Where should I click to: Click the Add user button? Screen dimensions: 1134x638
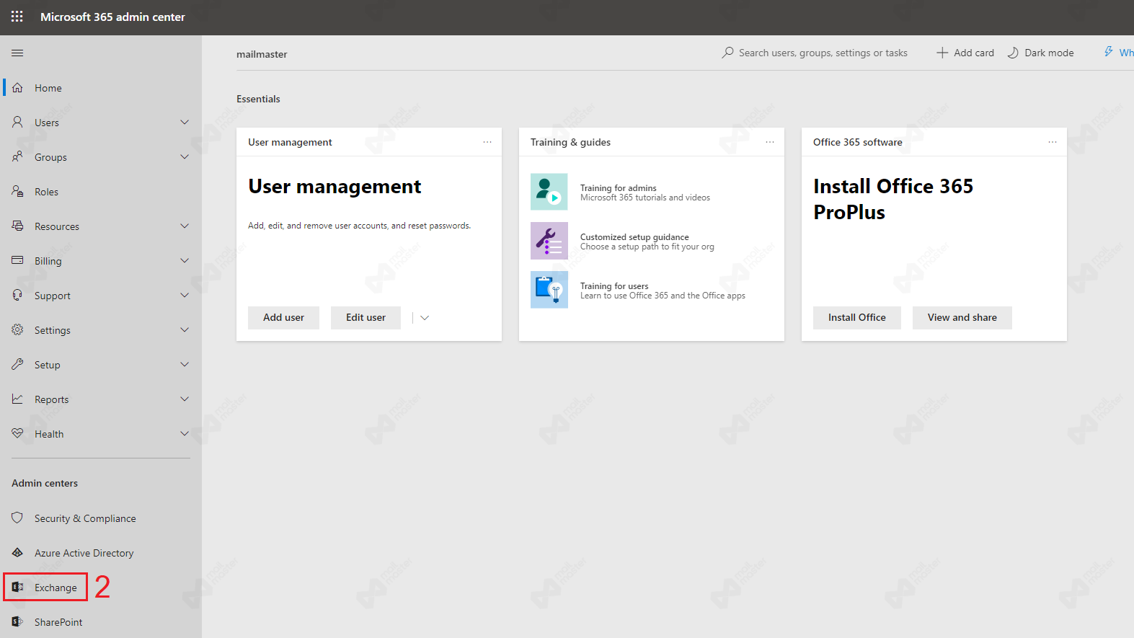pyautogui.click(x=283, y=318)
